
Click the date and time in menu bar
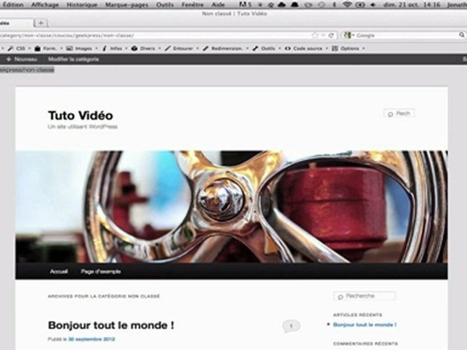coord(412,4)
